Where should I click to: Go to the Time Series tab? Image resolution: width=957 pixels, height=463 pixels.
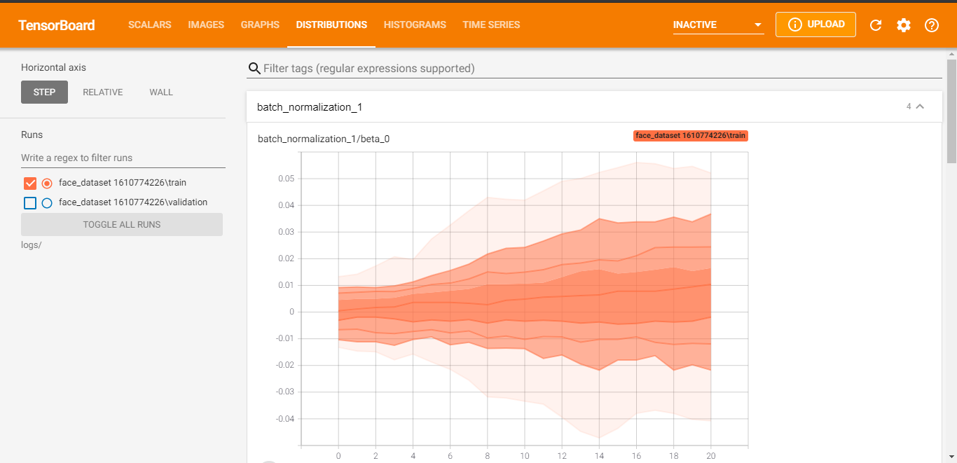491,25
